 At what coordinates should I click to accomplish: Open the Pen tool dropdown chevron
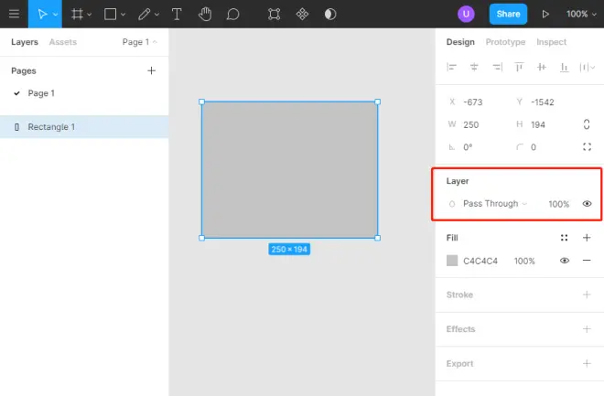coord(156,15)
